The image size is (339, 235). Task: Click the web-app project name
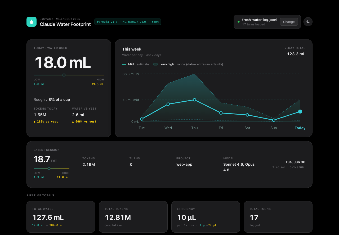184,164
